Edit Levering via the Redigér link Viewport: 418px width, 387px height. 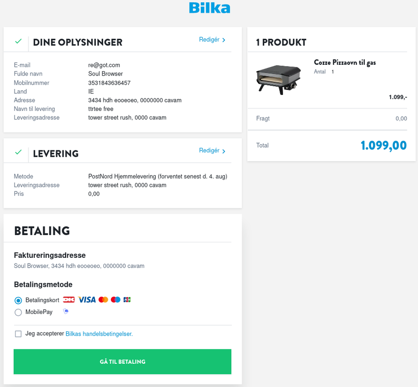[209, 150]
